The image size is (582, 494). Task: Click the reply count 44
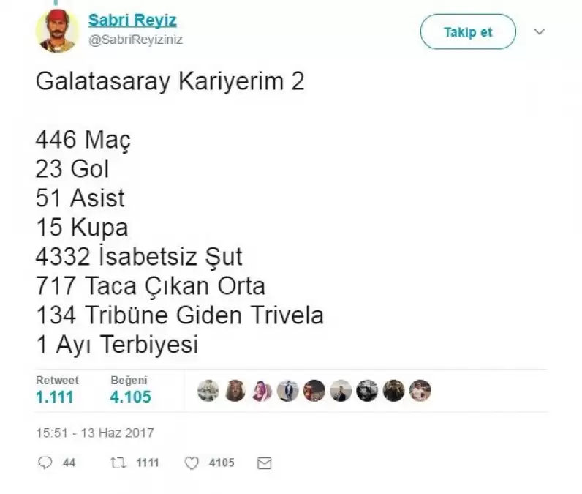[x=69, y=463]
